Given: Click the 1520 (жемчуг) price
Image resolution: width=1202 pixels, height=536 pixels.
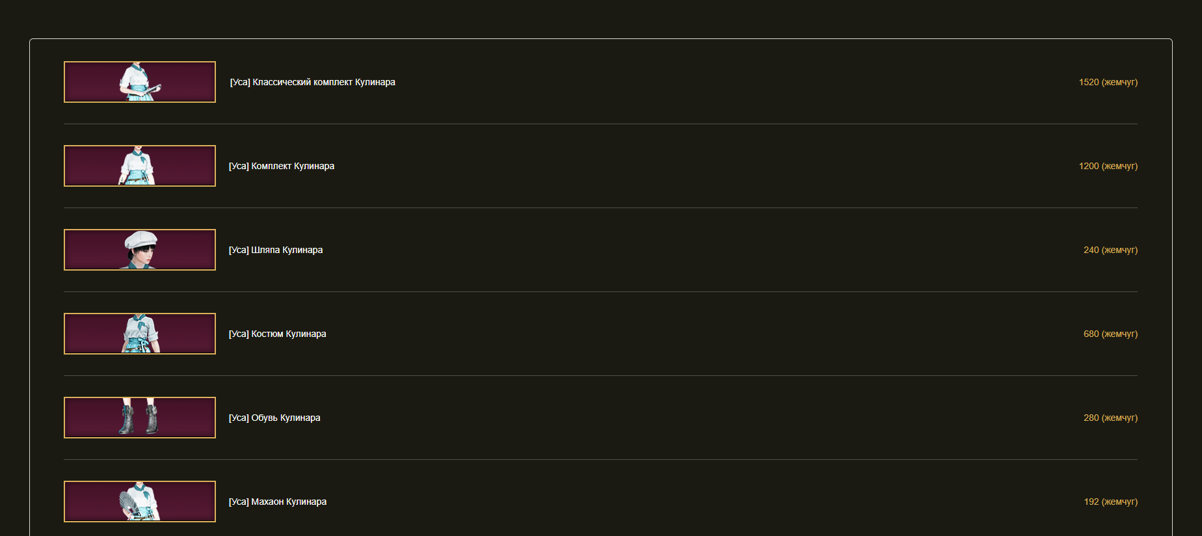Looking at the screenshot, I should click(x=1108, y=82).
